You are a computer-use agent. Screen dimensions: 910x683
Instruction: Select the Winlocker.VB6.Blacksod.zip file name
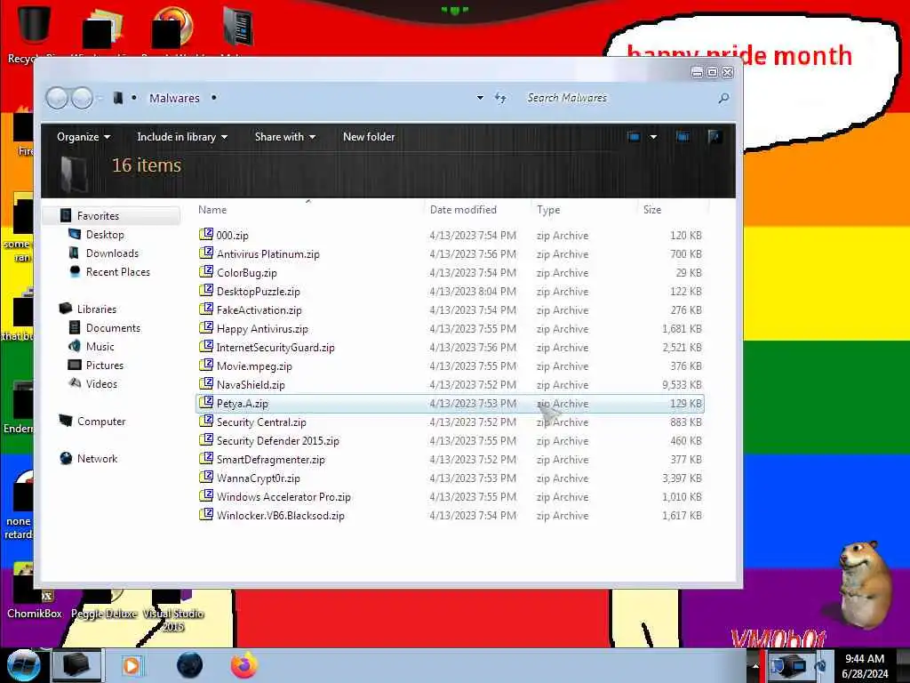(280, 515)
